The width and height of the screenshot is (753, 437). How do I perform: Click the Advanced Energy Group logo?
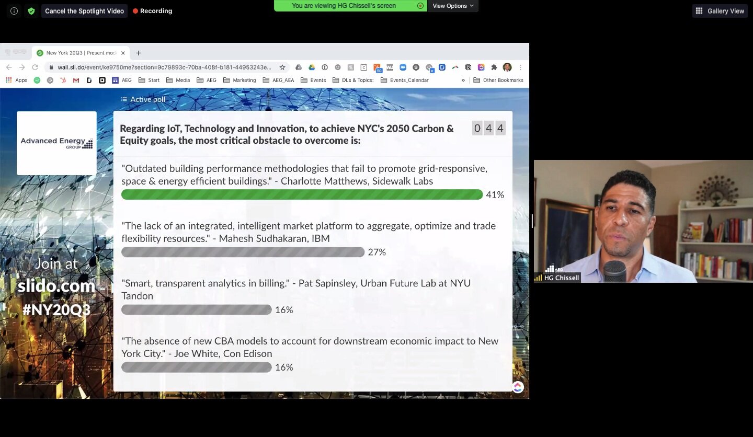(56, 143)
